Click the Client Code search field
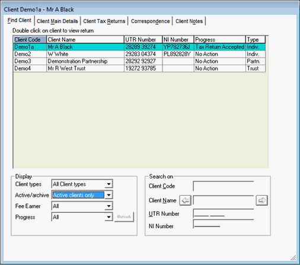This screenshot has height=265, width=300. click(x=224, y=186)
